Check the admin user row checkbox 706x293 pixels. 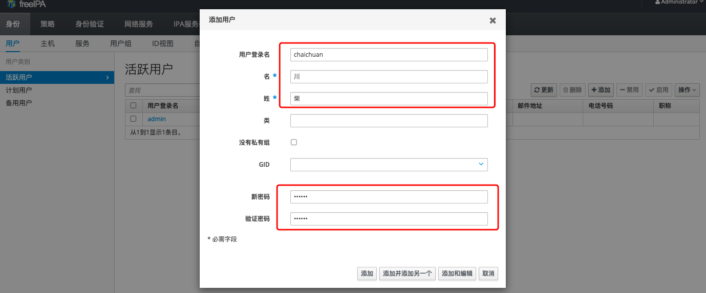(133, 119)
